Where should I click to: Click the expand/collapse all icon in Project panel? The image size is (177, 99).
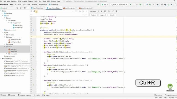click(x=20, y=8)
